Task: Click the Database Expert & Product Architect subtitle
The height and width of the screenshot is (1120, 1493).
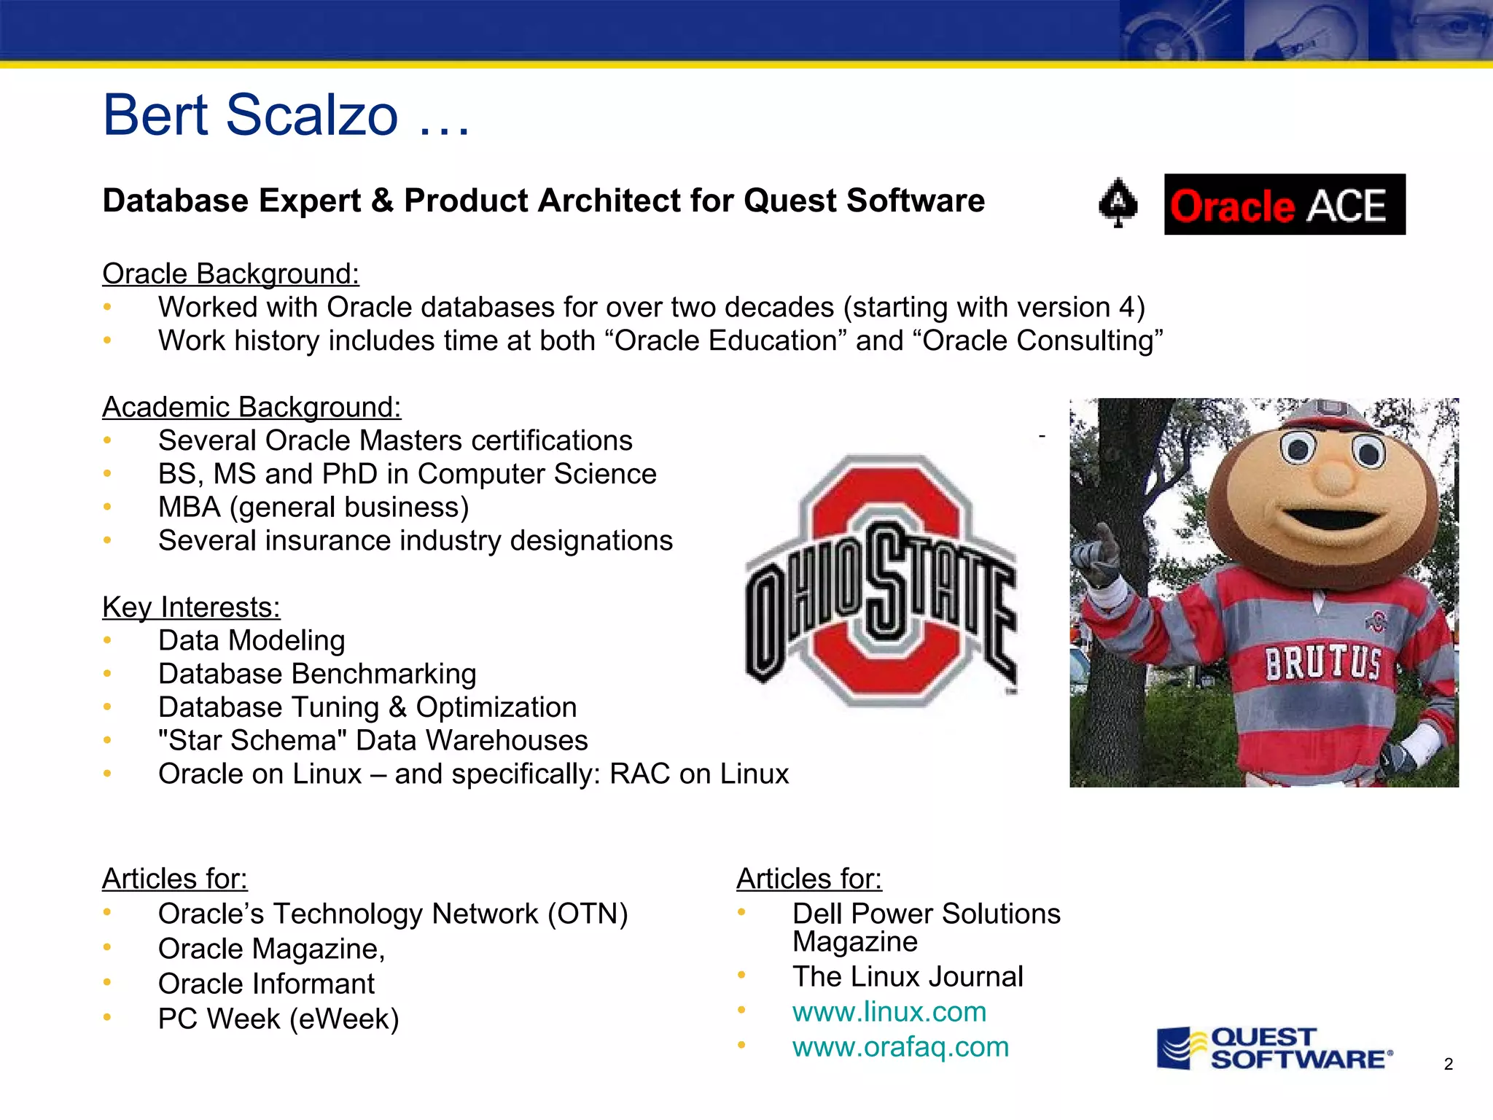Action: [x=543, y=201]
